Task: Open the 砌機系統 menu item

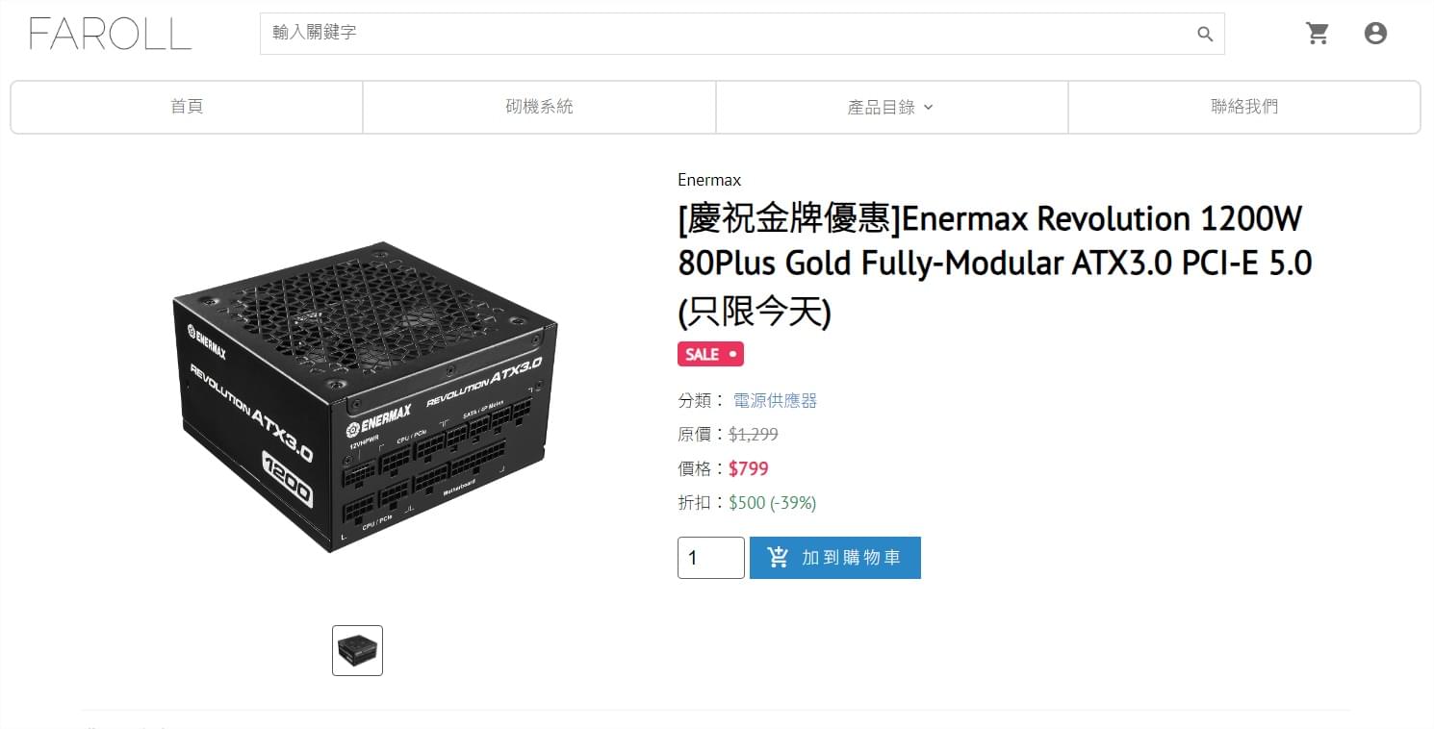Action: click(x=539, y=107)
